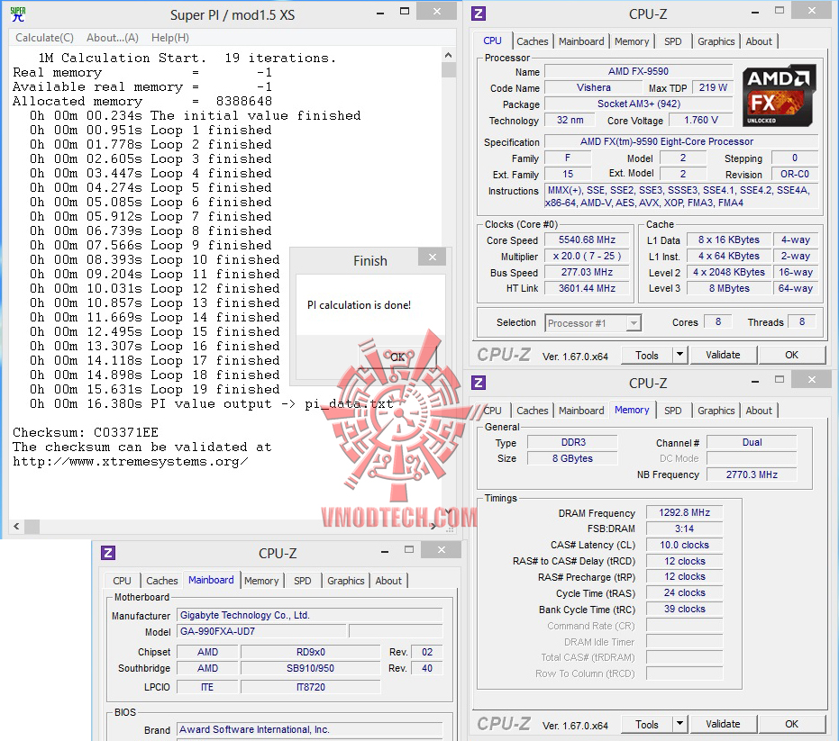Click Super PI horizontal scrollbar left arrow

coord(16,526)
